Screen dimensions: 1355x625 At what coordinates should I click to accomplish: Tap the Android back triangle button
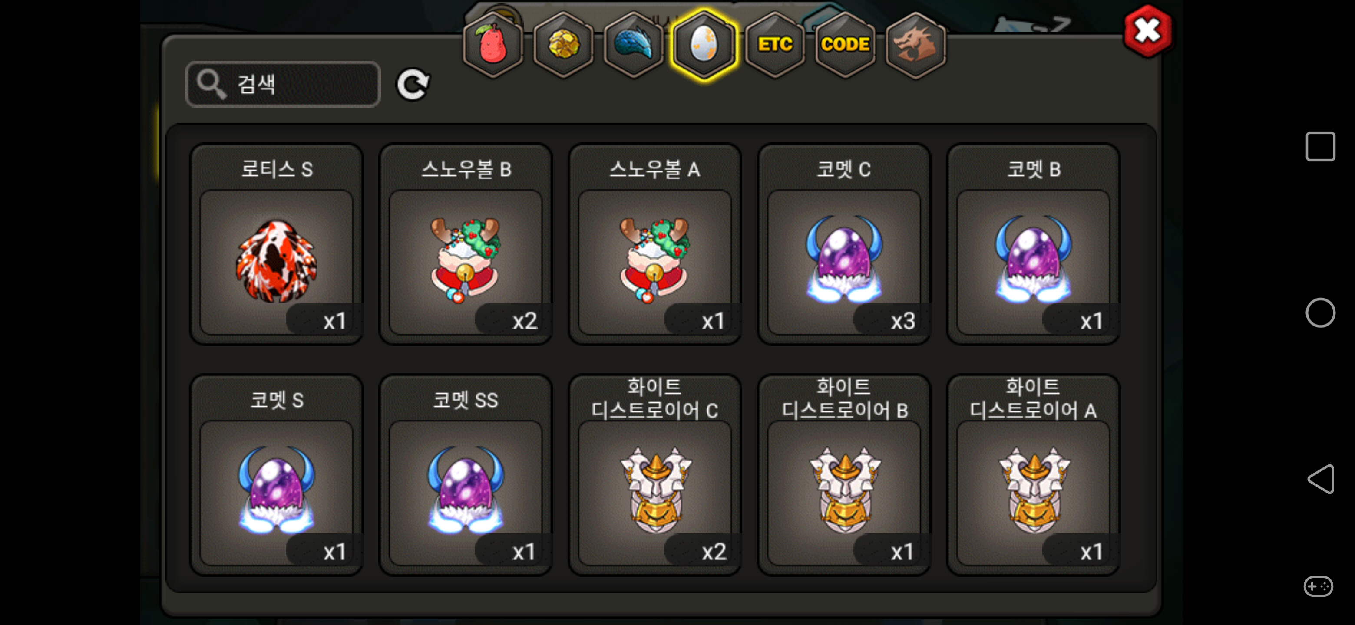(x=1320, y=479)
